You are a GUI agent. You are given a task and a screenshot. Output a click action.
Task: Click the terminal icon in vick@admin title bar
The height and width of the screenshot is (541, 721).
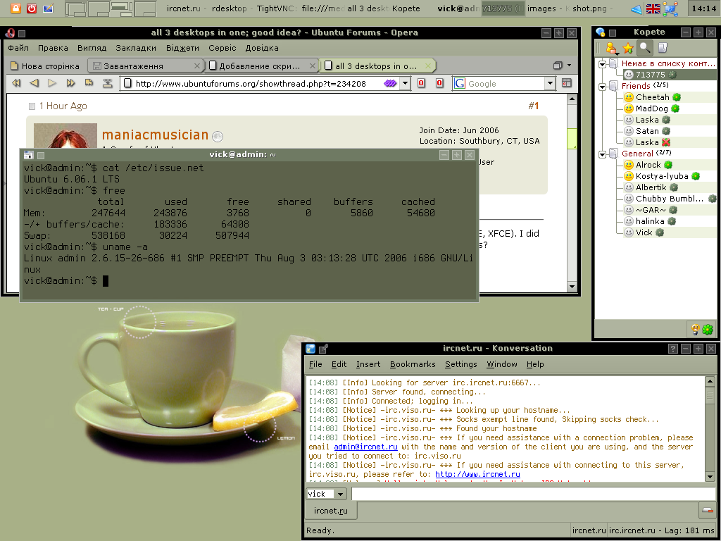(x=28, y=155)
